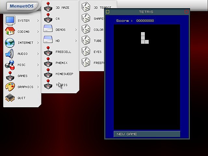Click the TETRIS joystick icon in games menu
Viewport: 208px width, 156px height.
[x=48, y=84]
